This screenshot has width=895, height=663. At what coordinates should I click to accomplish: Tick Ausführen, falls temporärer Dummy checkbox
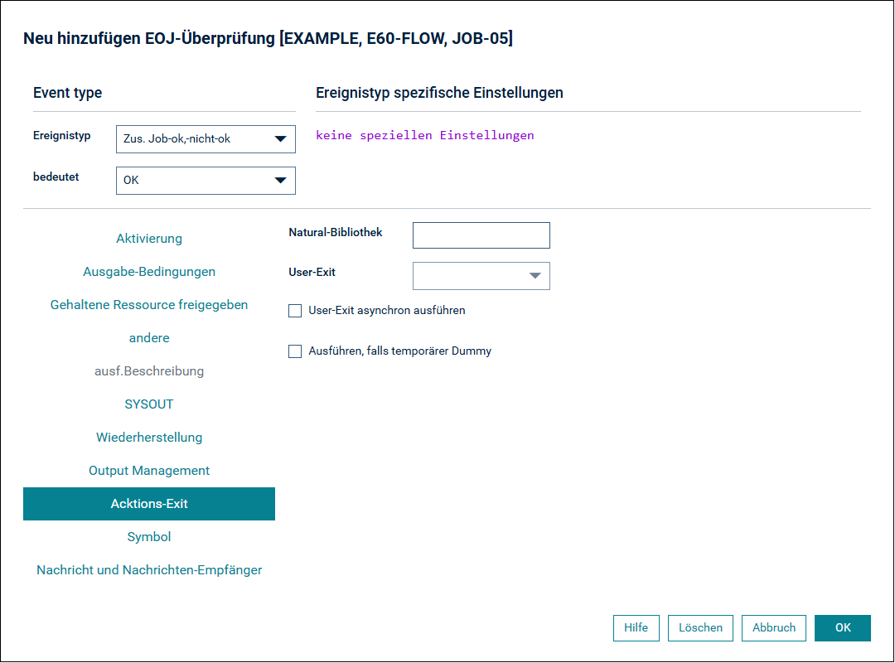click(295, 351)
